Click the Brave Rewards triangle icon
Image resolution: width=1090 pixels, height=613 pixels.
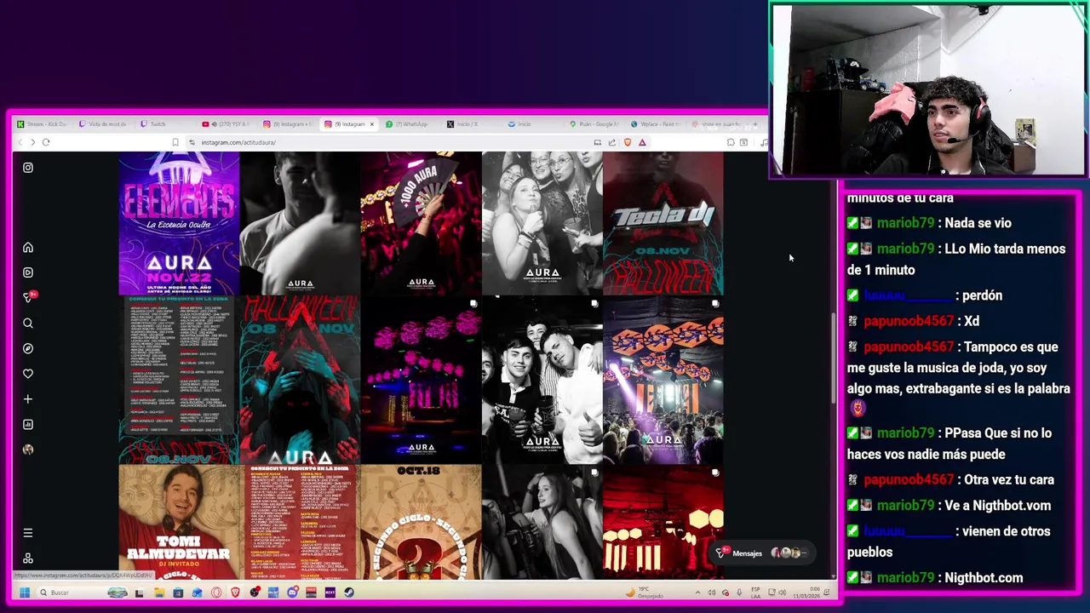[x=642, y=142]
